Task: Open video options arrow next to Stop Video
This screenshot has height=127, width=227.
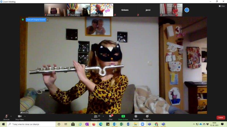Action: [x=25, y=116]
